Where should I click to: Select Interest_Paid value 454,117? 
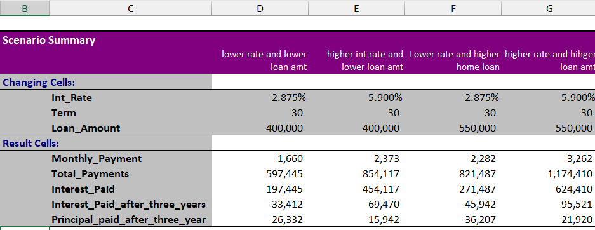[x=382, y=189]
